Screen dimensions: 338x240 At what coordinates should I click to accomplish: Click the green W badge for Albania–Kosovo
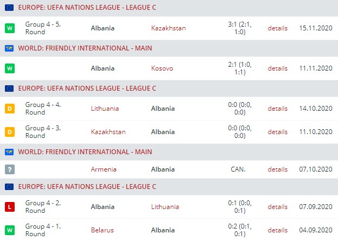[x=9, y=68]
